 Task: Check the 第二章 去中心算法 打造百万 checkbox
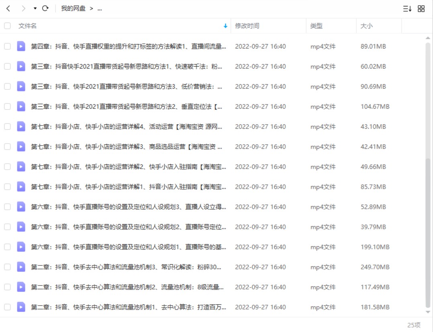[8, 307]
